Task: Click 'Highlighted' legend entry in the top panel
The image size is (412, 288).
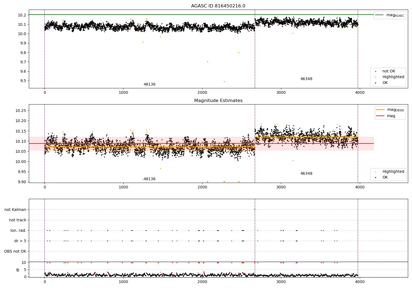Action: pos(389,77)
